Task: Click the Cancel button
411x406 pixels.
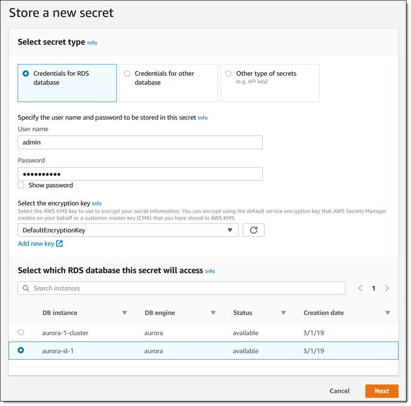Action: tap(339, 391)
